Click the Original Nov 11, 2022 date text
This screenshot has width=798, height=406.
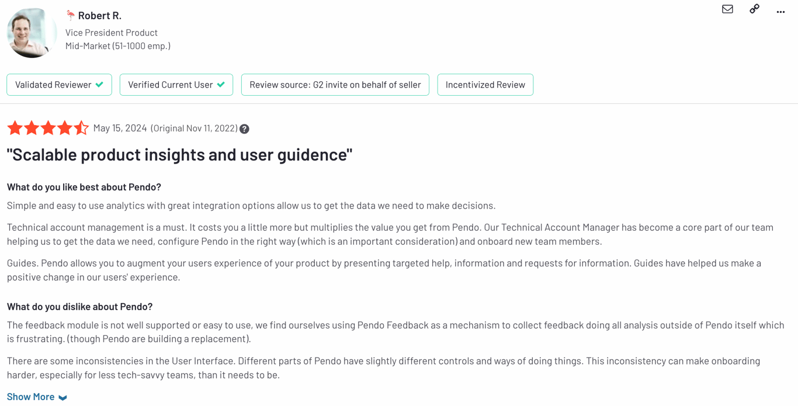point(195,129)
